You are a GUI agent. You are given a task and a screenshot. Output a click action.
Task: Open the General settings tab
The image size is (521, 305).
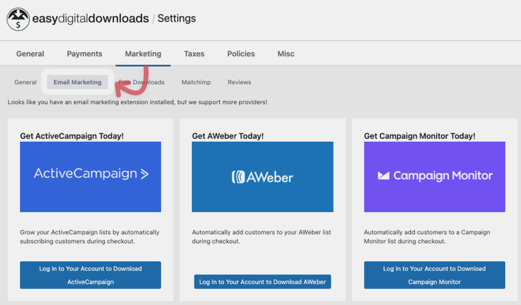(31, 53)
